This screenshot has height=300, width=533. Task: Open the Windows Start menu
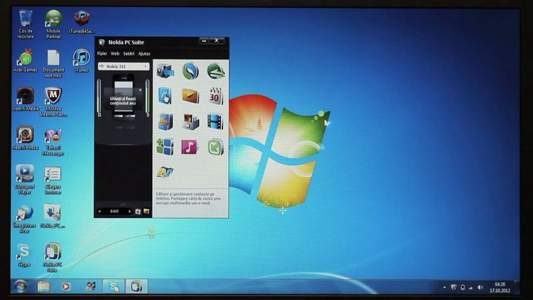click(x=20, y=286)
